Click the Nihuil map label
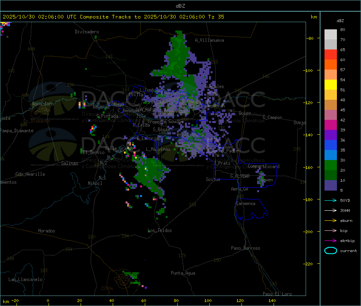This screenshot has width=361, height=306. (x=95, y=183)
